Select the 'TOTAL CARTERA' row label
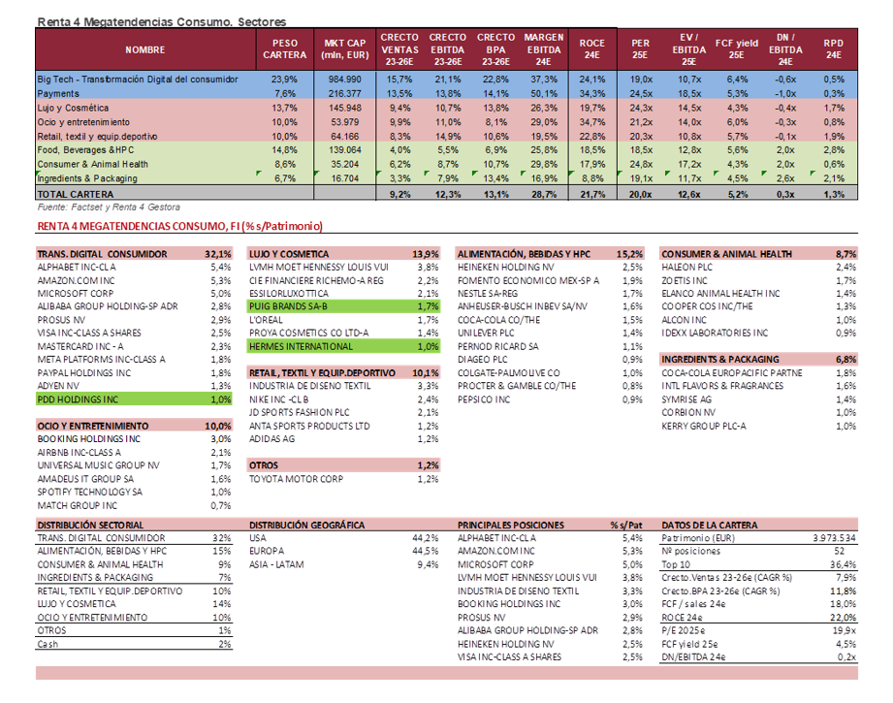The width and height of the screenshot is (893, 703). click(x=76, y=194)
